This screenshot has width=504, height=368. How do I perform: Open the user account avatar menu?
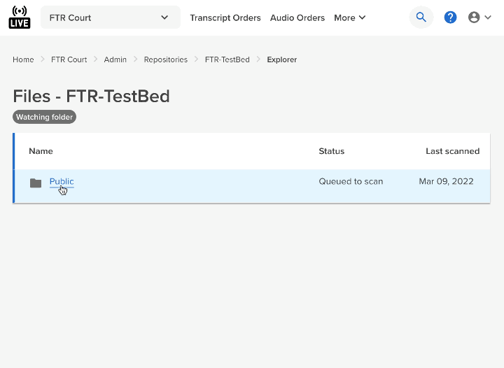(x=474, y=17)
